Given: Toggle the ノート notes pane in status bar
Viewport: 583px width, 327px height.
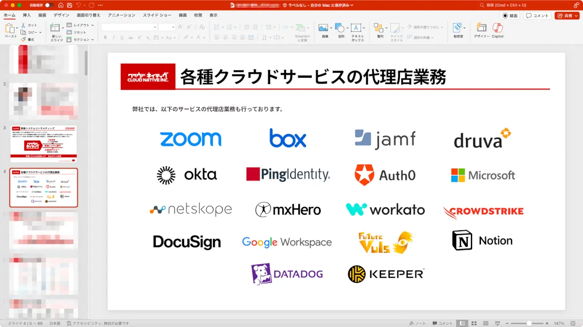Looking at the screenshot, I should click(x=418, y=323).
